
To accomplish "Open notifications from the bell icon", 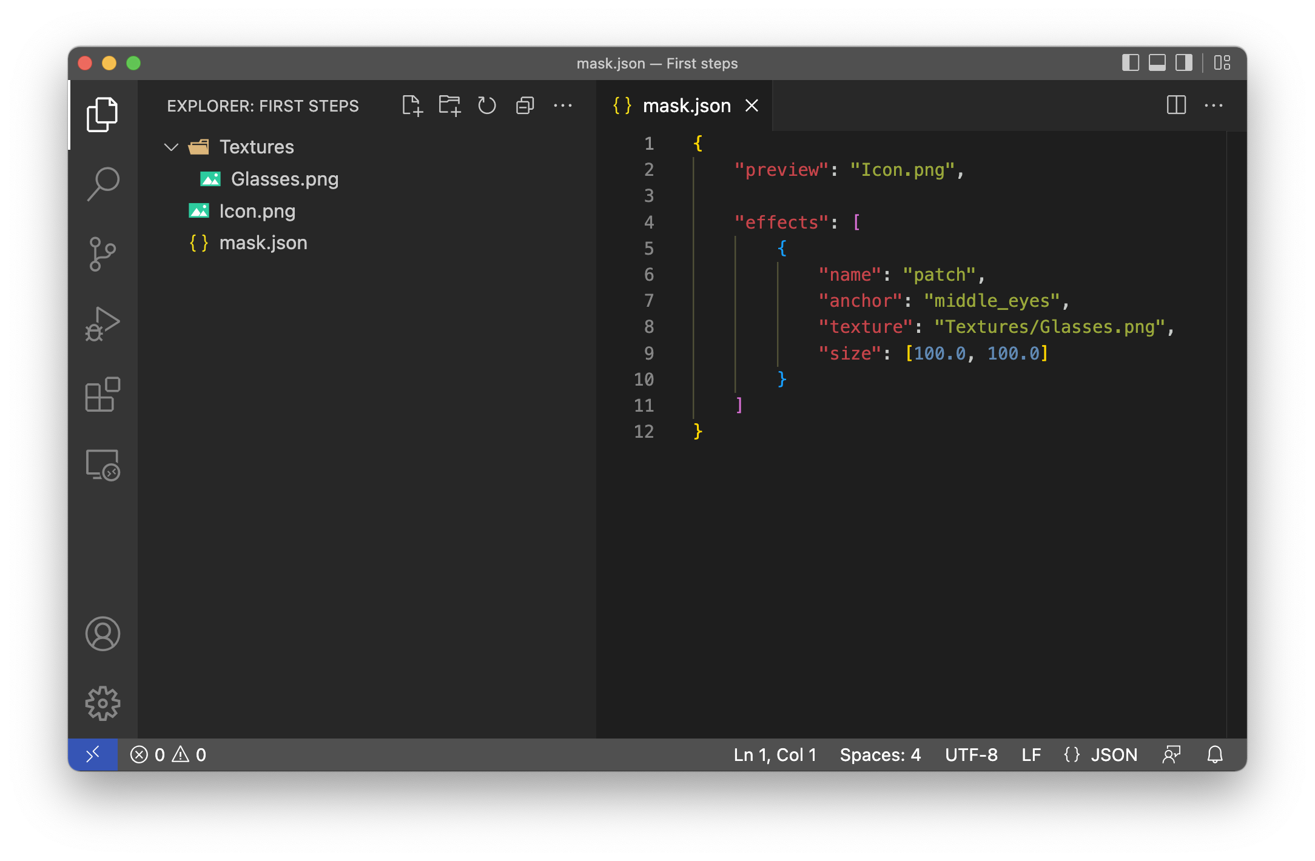I will coord(1216,754).
